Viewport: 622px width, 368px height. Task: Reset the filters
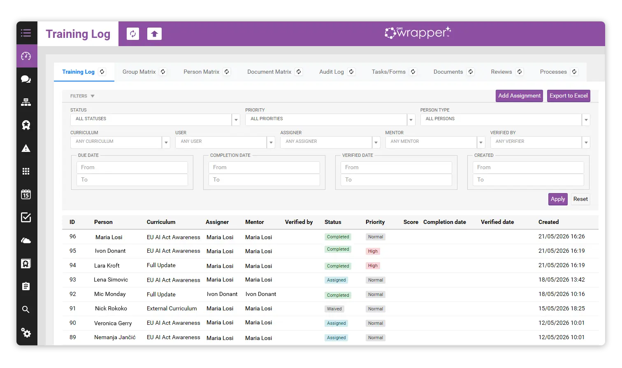point(580,199)
